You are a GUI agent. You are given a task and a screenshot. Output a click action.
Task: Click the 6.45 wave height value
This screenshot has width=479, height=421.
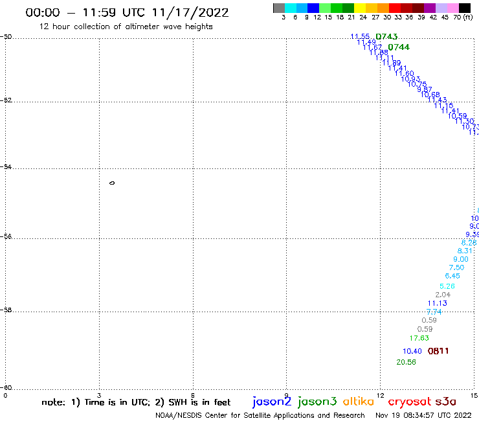point(452,276)
